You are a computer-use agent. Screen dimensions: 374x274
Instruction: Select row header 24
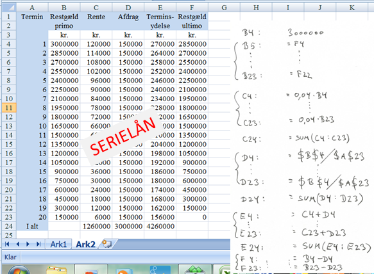pos(9,226)
